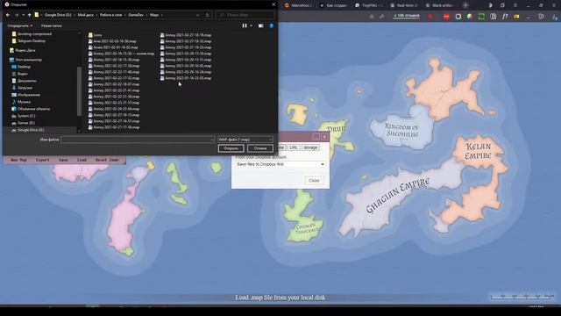
Task: Click the Kelan Empire map label
Action: (x=479, y=151)
